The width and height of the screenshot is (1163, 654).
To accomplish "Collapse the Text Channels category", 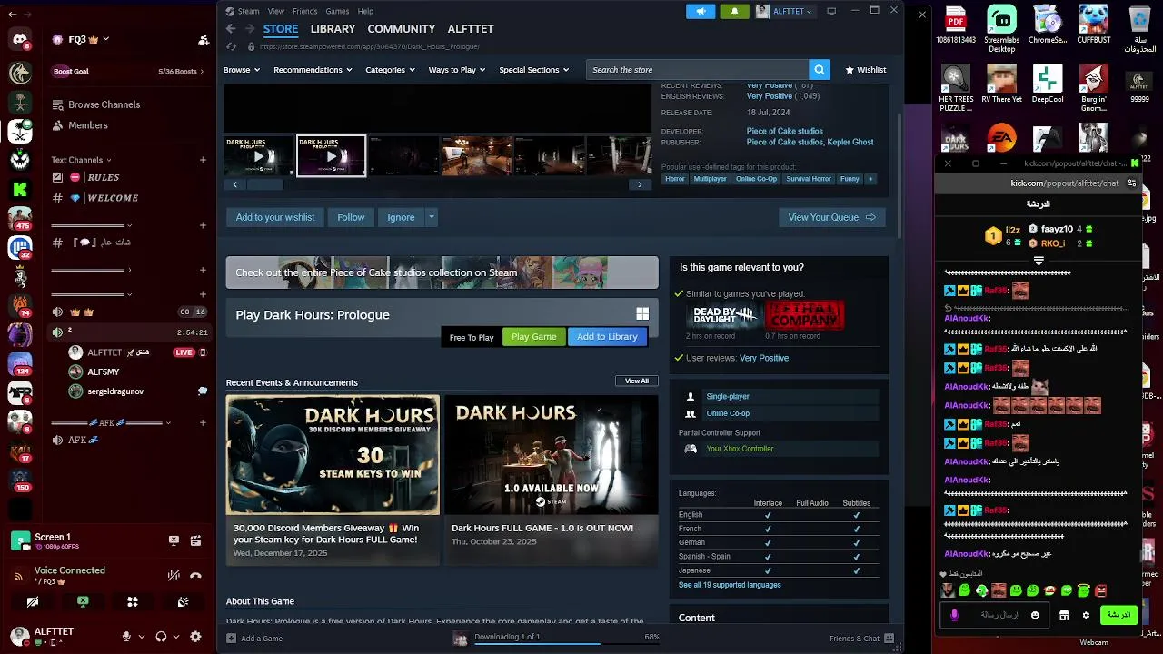I will [81, 160].
